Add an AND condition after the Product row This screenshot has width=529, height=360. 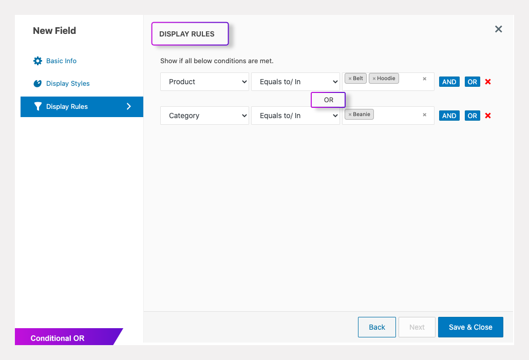[449, 82]
